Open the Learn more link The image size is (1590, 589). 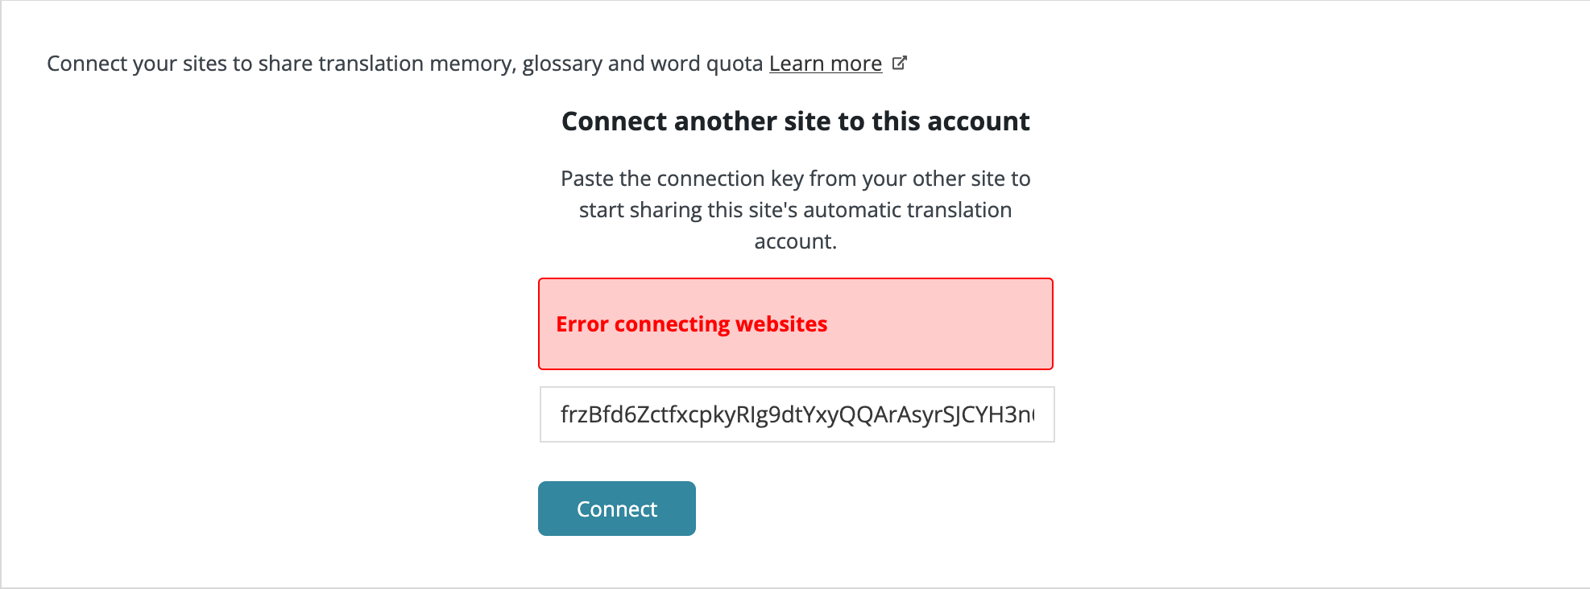(825, 64)
